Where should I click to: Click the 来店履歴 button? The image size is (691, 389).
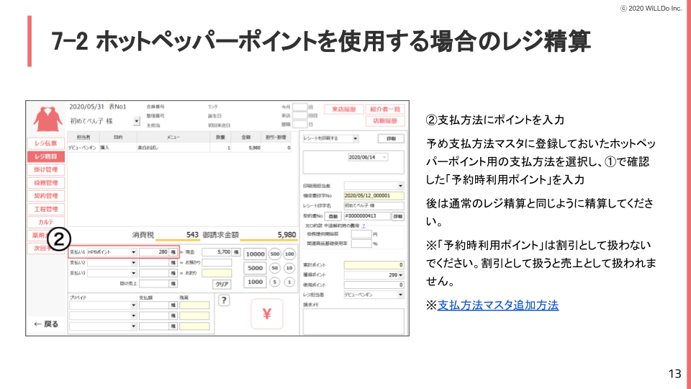tap(343, 109)
